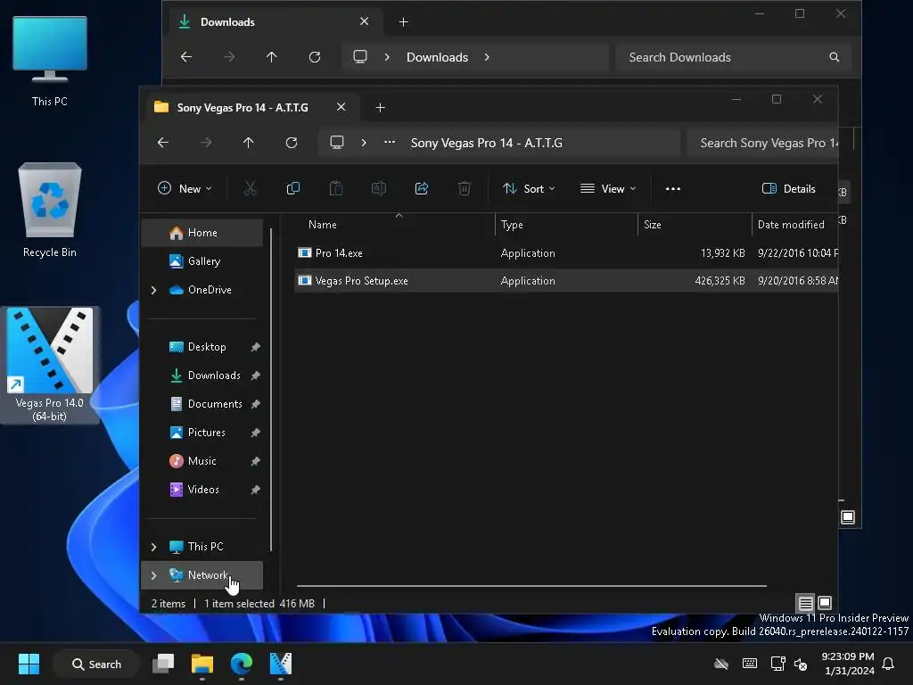
Task: Click the Copy icon in the toolbar
Action: tap(292, 189)
